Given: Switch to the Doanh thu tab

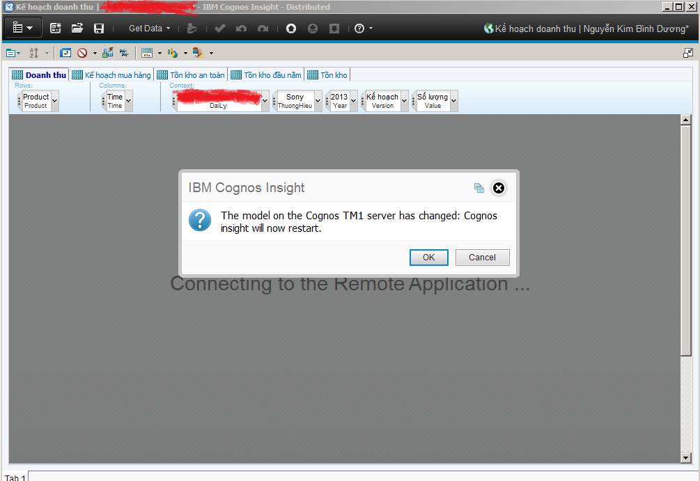Looking at the screenshot, I should [39, 75].
